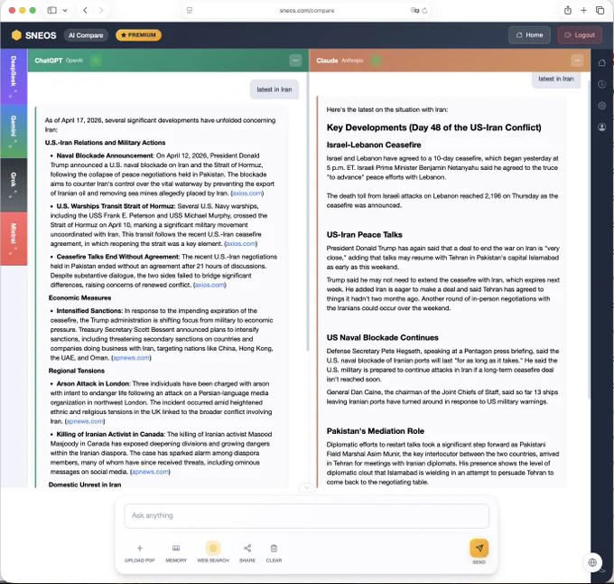Clear the conversation with trash icon
The width and height of the screenshot is (614, 584).
(x=274, y=548)
